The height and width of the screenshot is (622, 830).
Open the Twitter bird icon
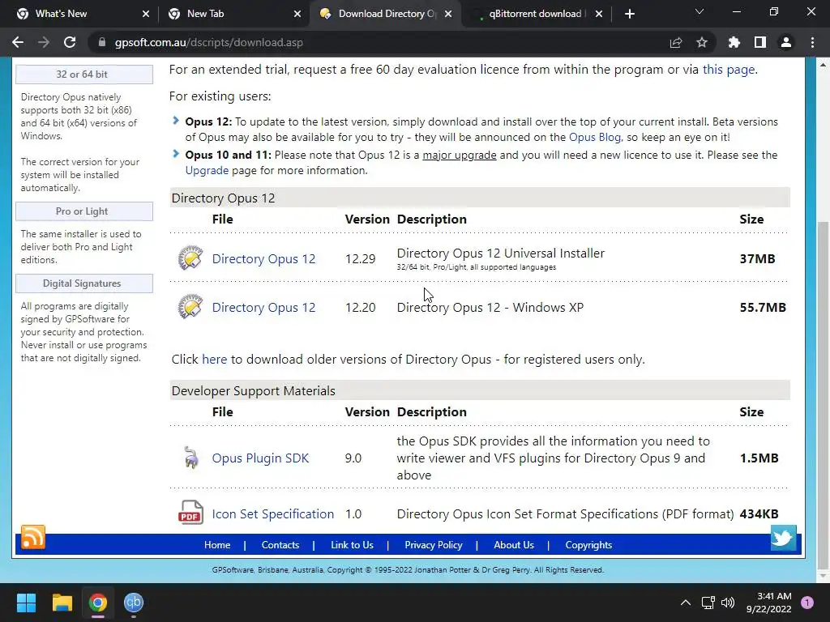coord(784,538)
